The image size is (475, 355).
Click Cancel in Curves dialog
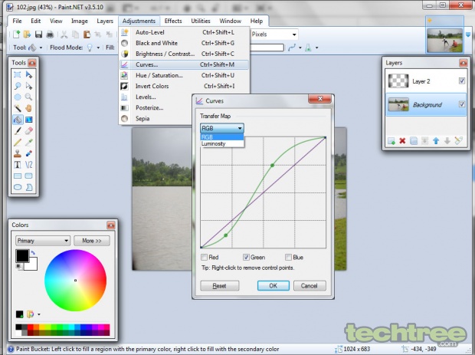coord(310,285)
